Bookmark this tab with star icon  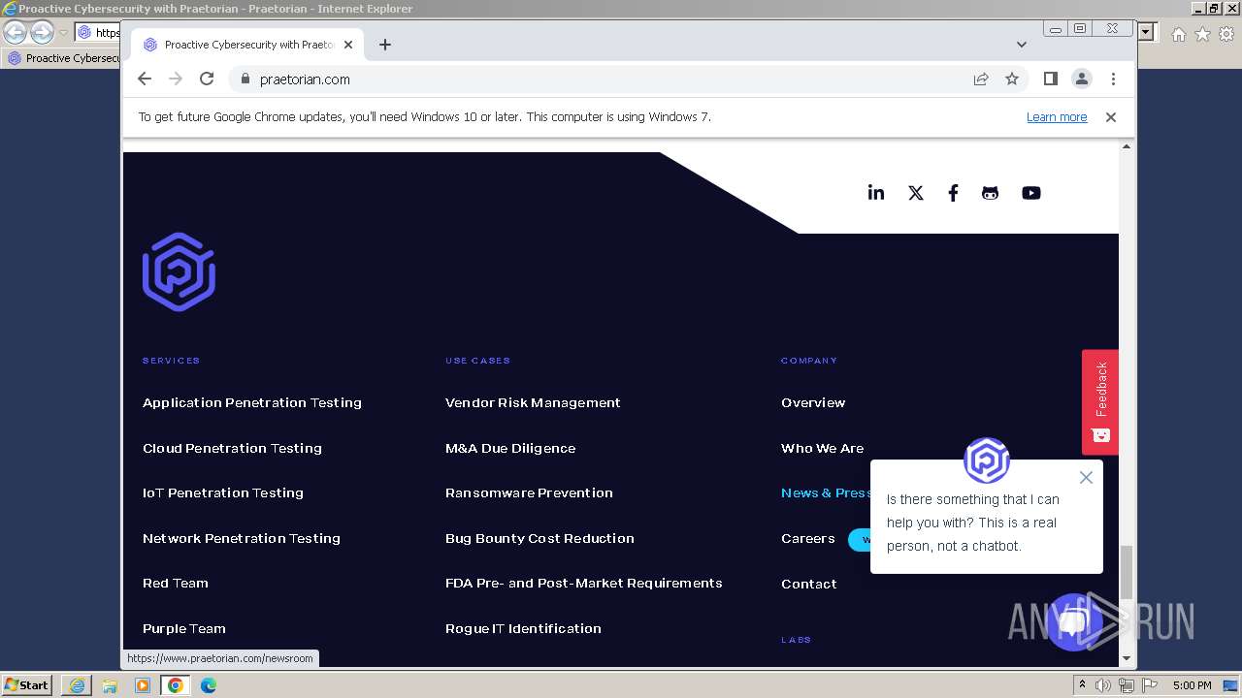[x=1012, y=79]
